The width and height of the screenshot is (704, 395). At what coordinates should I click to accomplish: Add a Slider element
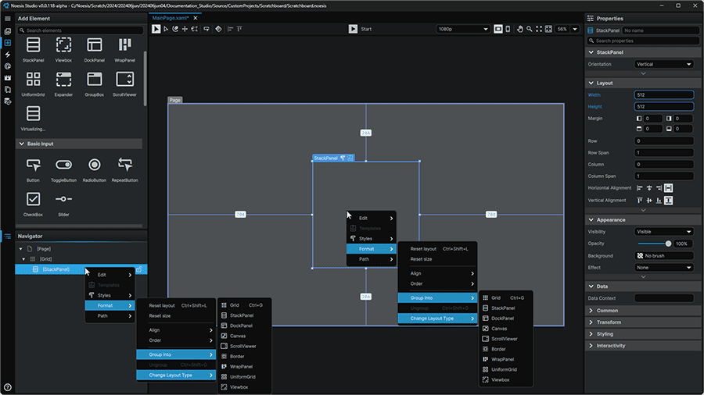click(x=64, y=205)
